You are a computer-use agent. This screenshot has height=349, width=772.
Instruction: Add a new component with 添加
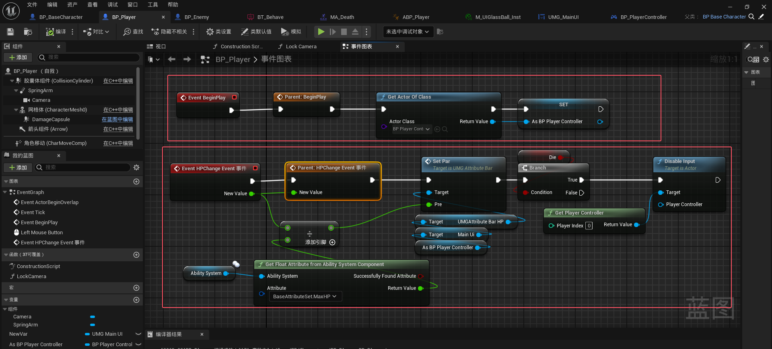coord(18,58)
